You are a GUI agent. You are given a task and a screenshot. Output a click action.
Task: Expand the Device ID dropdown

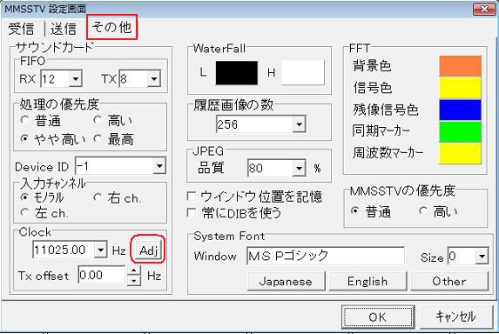click(x=159, y=166)
